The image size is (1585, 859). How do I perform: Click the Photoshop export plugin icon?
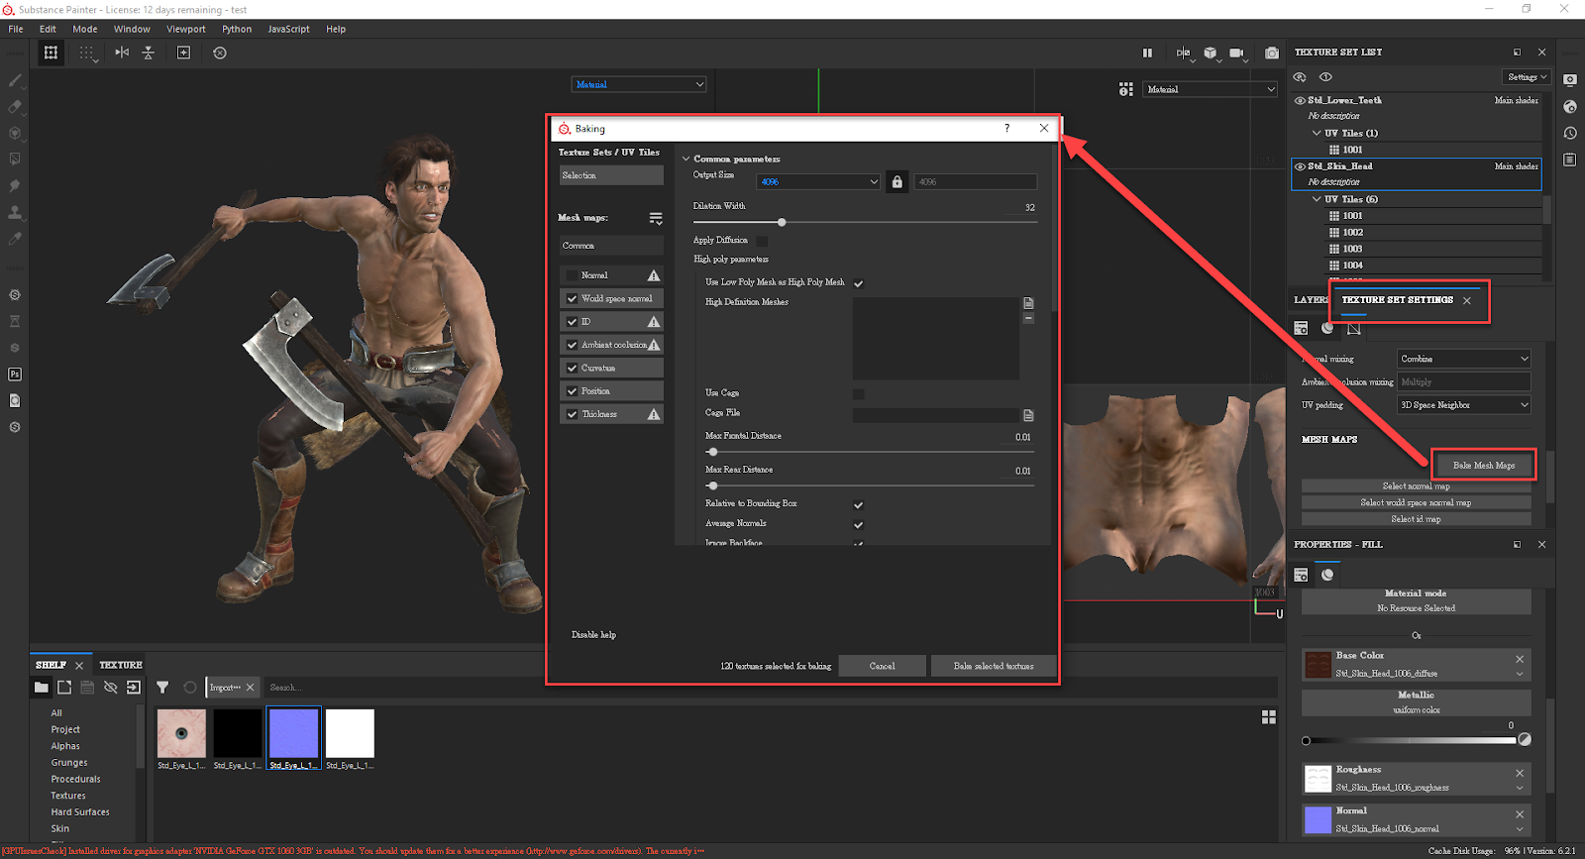point(15,375)
